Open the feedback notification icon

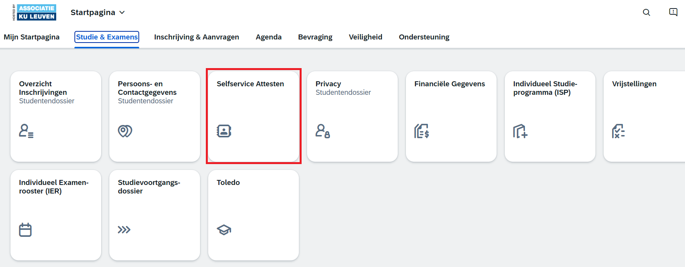pos(673,12)
